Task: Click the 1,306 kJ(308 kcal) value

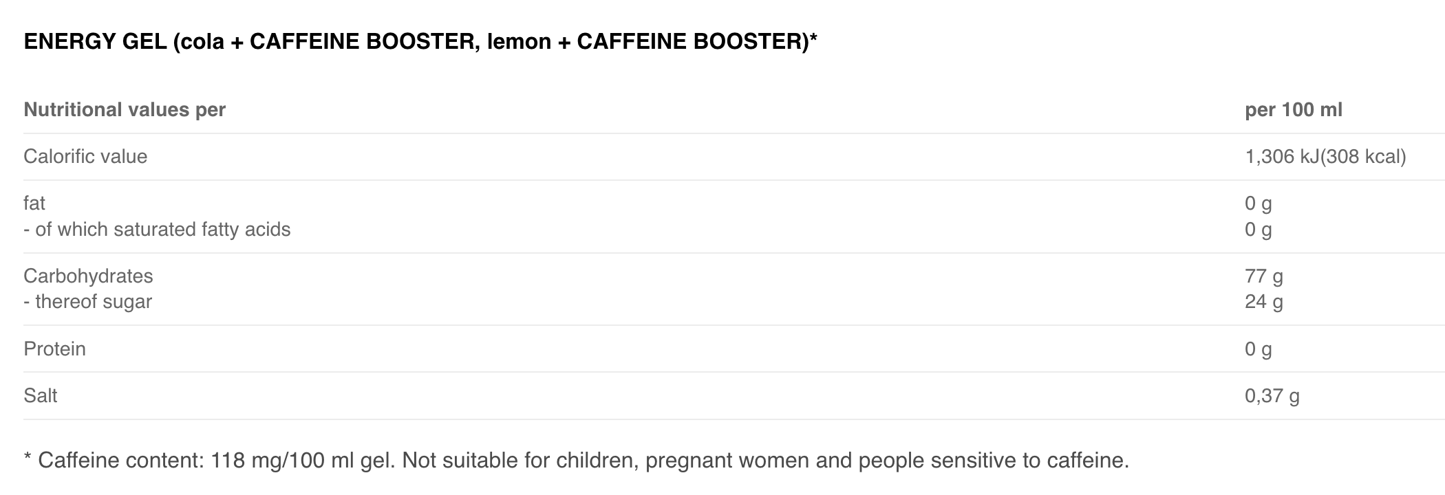Action: 1325,157
